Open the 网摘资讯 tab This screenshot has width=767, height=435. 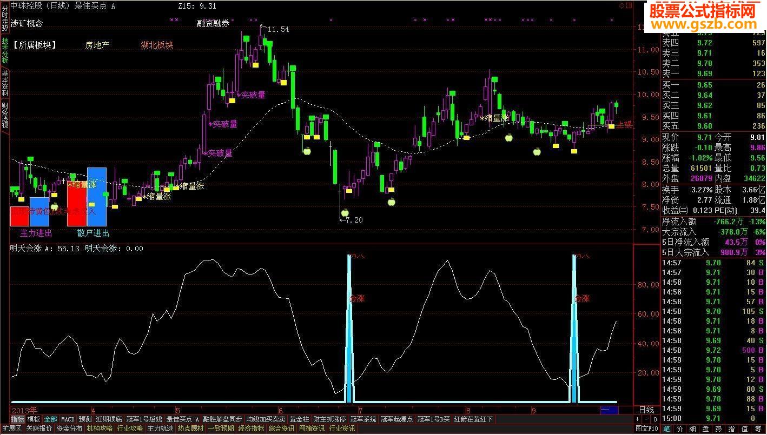point(312,429)
